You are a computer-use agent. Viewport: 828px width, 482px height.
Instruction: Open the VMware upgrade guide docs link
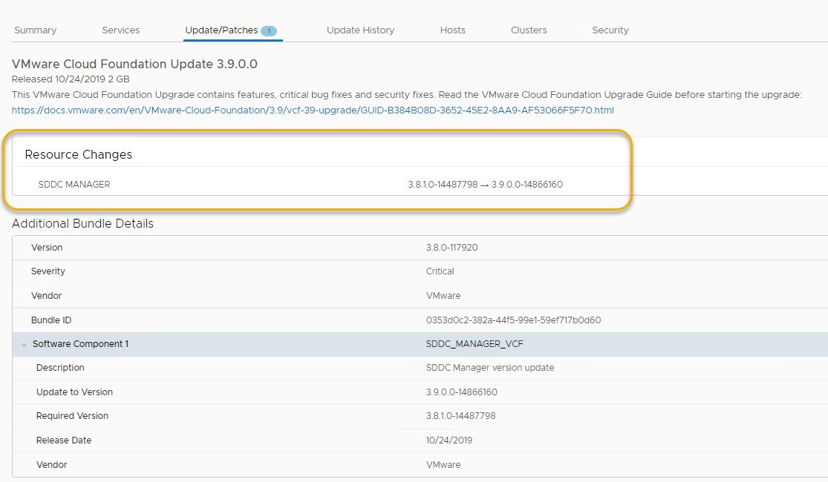click(313, 110)
